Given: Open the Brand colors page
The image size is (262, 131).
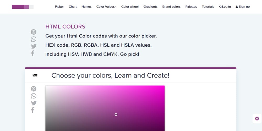Looking at the screenshot, I should [171, 7].
